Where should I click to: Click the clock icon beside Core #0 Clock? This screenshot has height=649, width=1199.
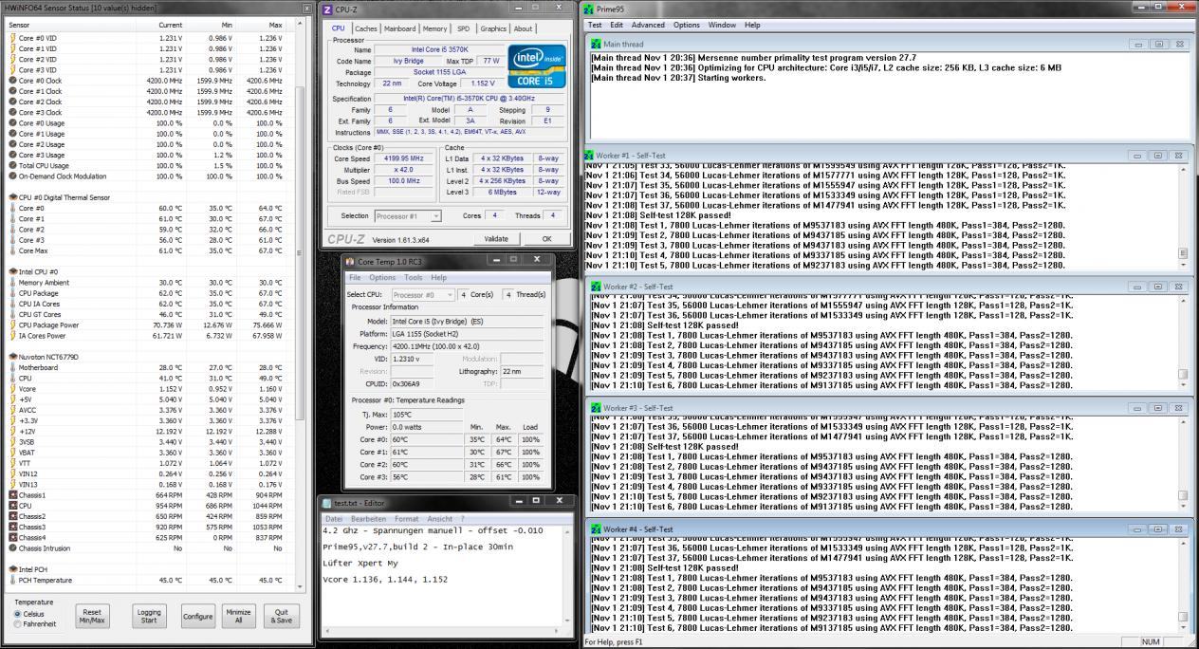tap(12, 81)
